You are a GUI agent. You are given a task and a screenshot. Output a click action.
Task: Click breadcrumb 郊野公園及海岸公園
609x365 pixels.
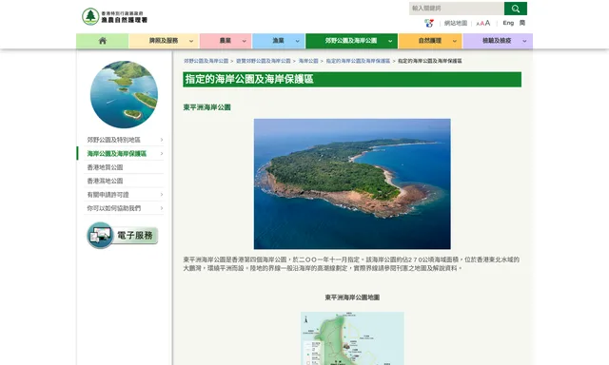point(206,61)
